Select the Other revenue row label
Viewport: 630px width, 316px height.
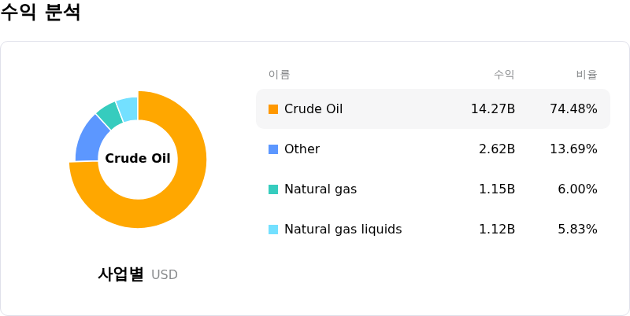click(x=302, y=149)
